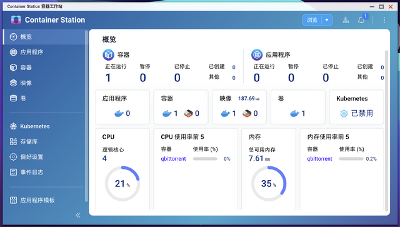Click running containers count 1
400x227 pixels.
pyautogui.click(x=108, y=78)
